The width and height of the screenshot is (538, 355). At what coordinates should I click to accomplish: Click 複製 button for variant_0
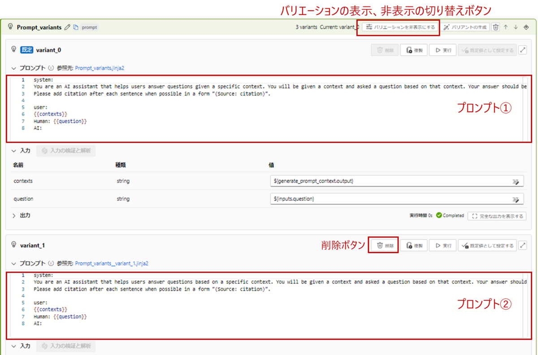coord(414,50)
